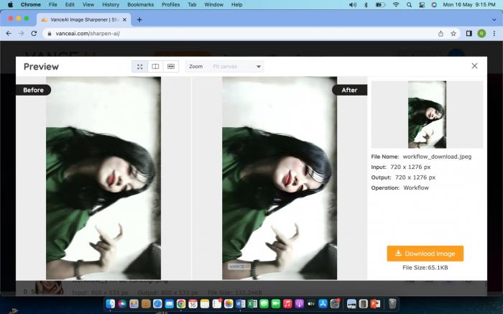
Task: Open Microsoft Excel from the Dock
Action: [x=252, y=303]
